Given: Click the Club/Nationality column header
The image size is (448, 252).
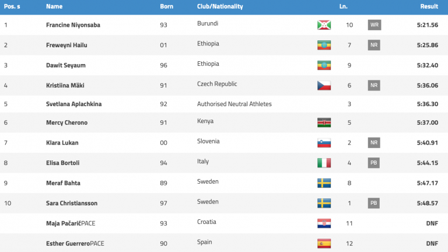Looking at the screenshot, I should [x=220, y=6].
